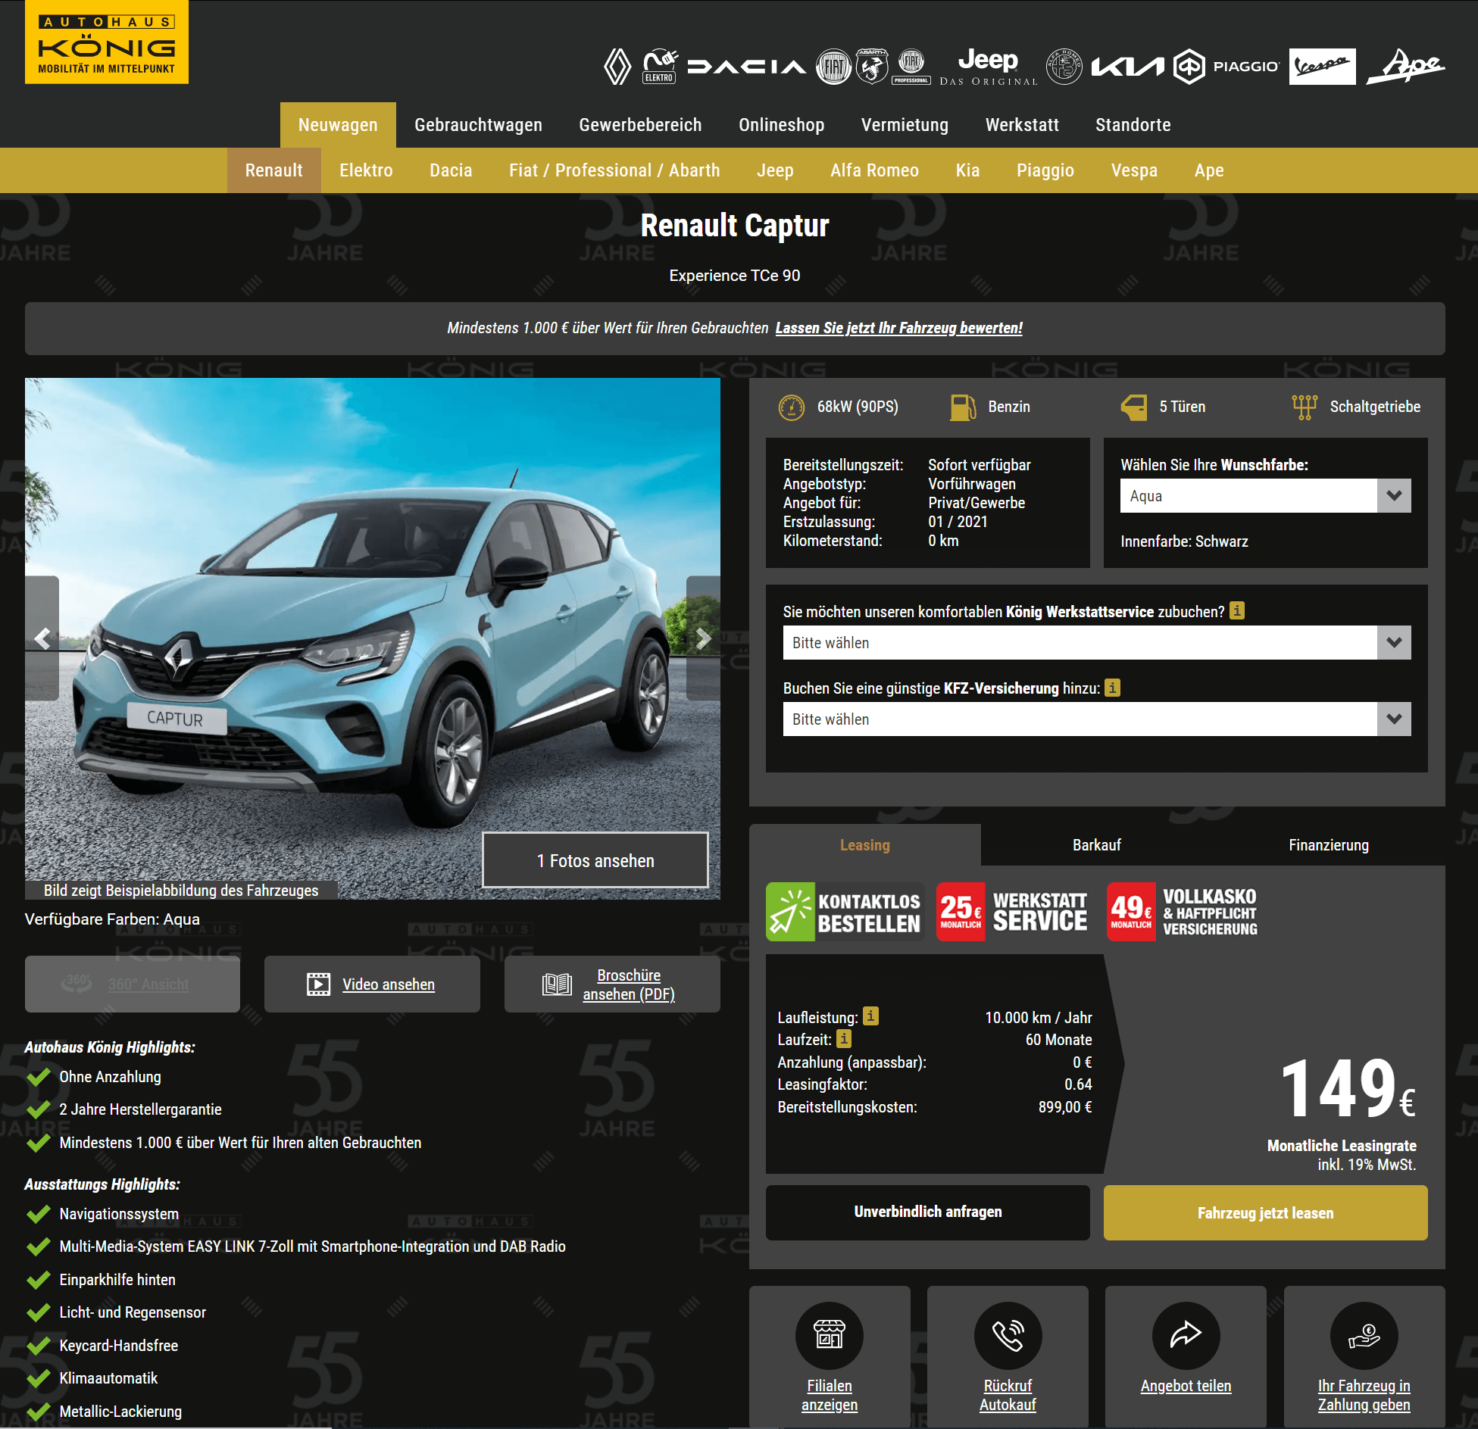The width and height of the screenshot is (1478, 1429).
Task: Open the KFZ-Versicherung dropdown
Action: 1097,719
